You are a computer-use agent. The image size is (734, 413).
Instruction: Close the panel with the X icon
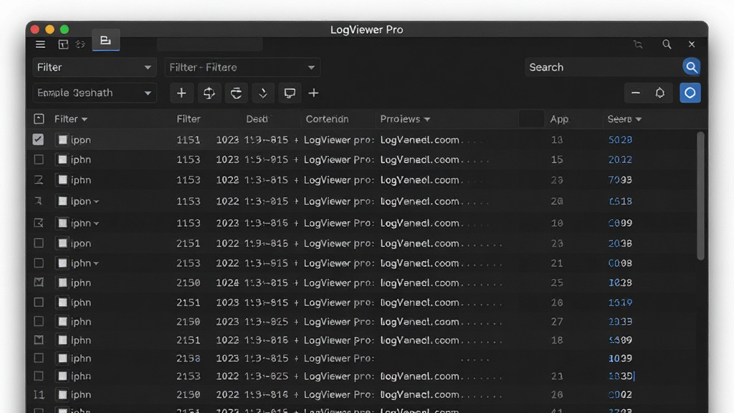click(x=692, y=44)
